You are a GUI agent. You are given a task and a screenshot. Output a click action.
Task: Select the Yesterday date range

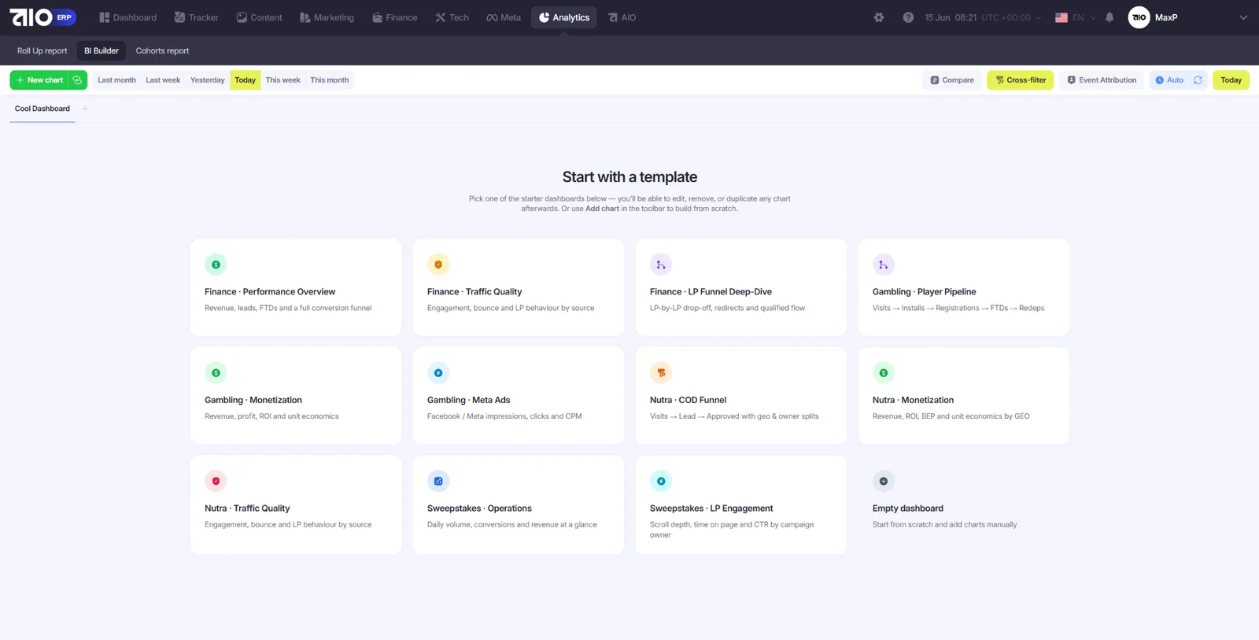(208, 80)
